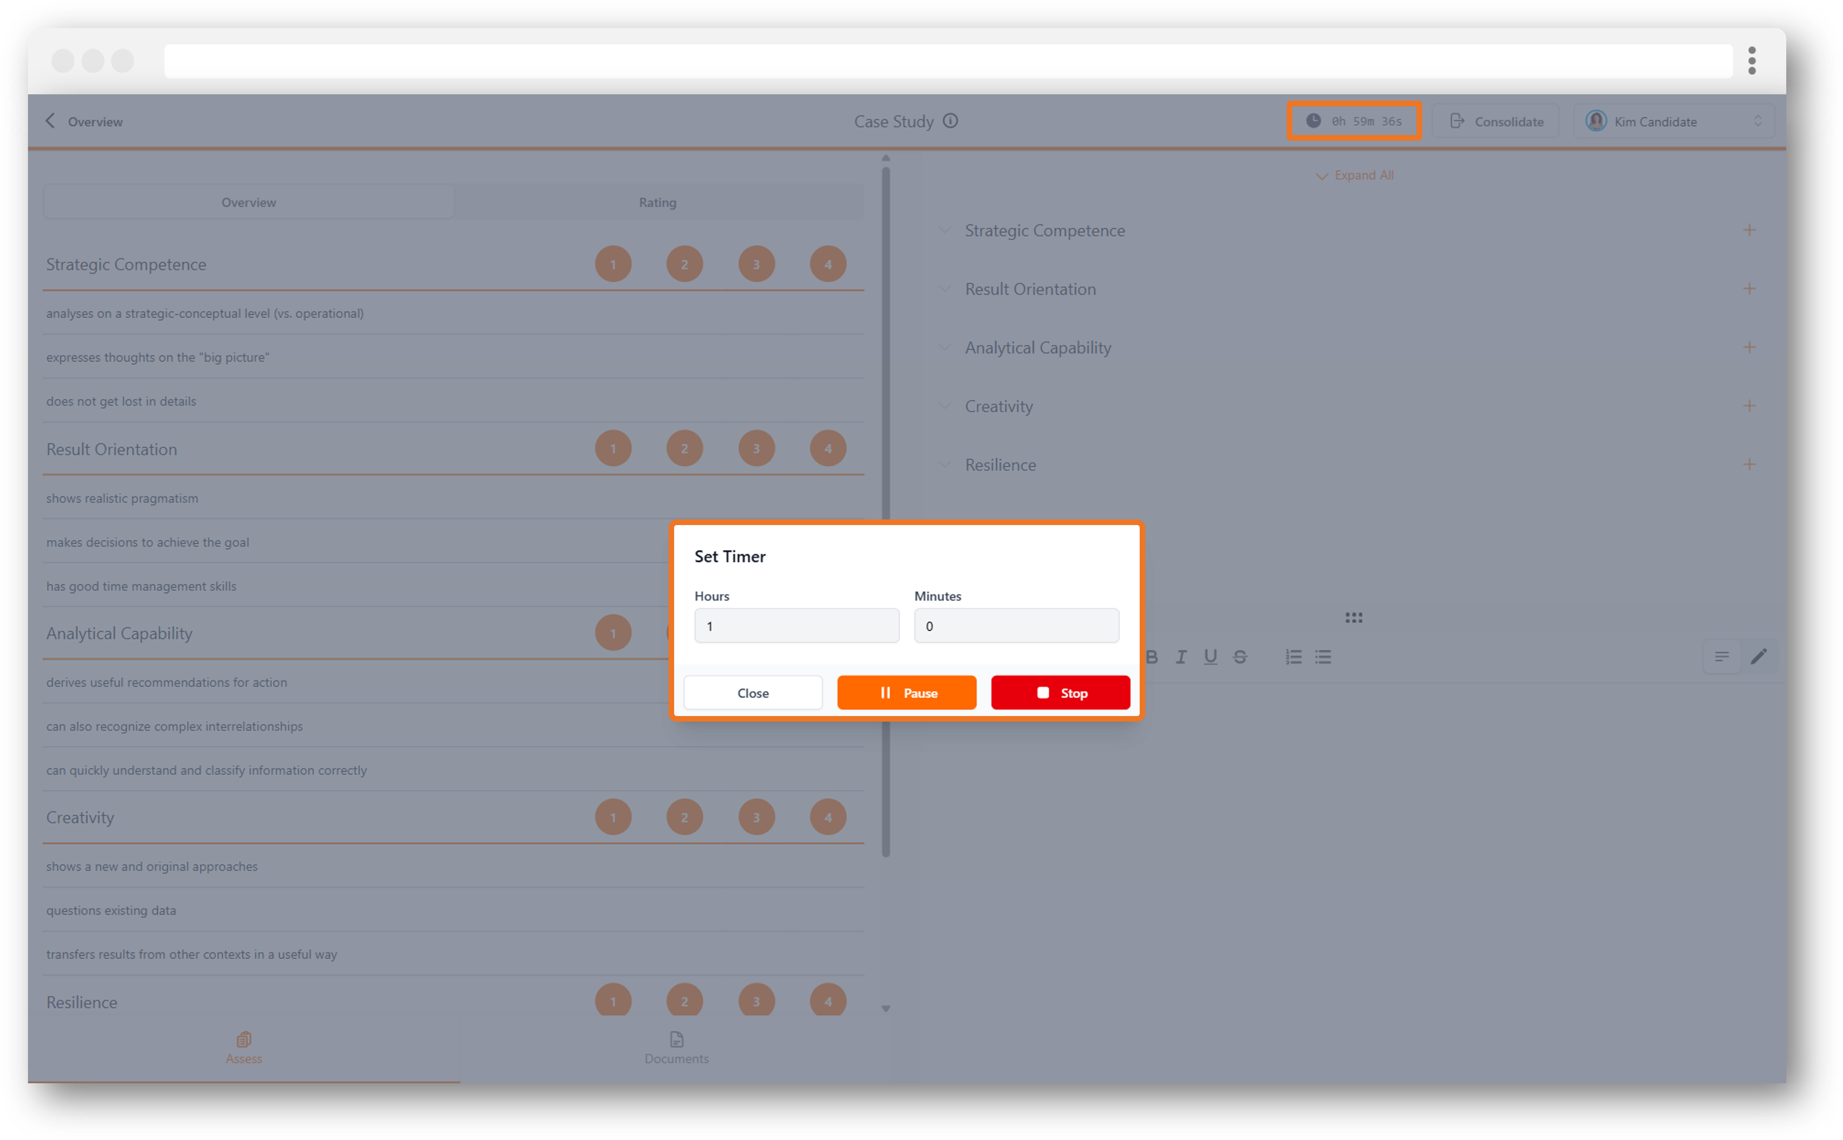Screen dimensions: 1843x1140
Task: Click 'shows a new and original approaches' row
Action: tap(453, 866)
